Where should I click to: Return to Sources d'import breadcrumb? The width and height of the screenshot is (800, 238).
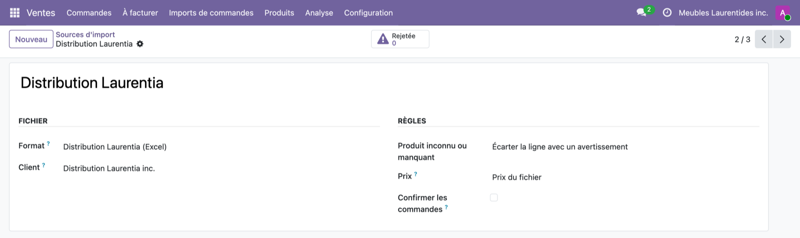click(x=85, y=34)
